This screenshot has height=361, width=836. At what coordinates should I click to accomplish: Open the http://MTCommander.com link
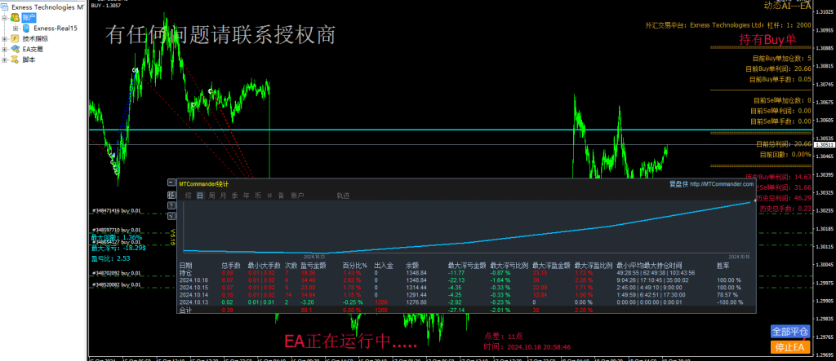pyautogui.click(x=723, y=183)
